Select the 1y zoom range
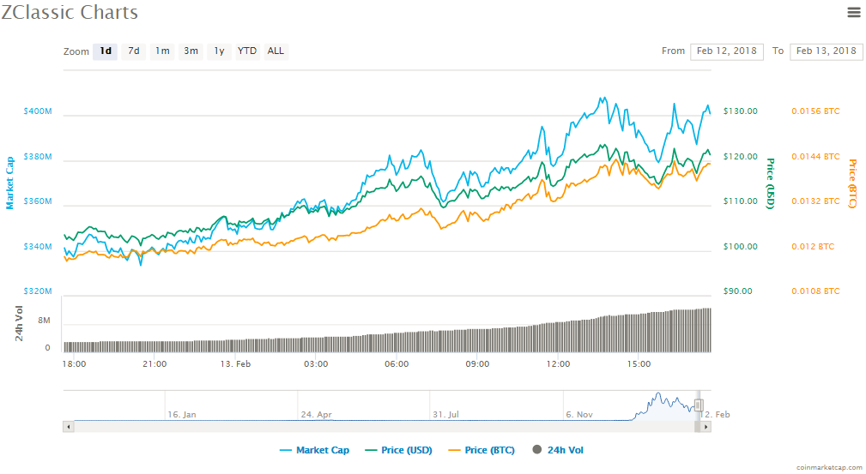866x474 pixels. 219,51
